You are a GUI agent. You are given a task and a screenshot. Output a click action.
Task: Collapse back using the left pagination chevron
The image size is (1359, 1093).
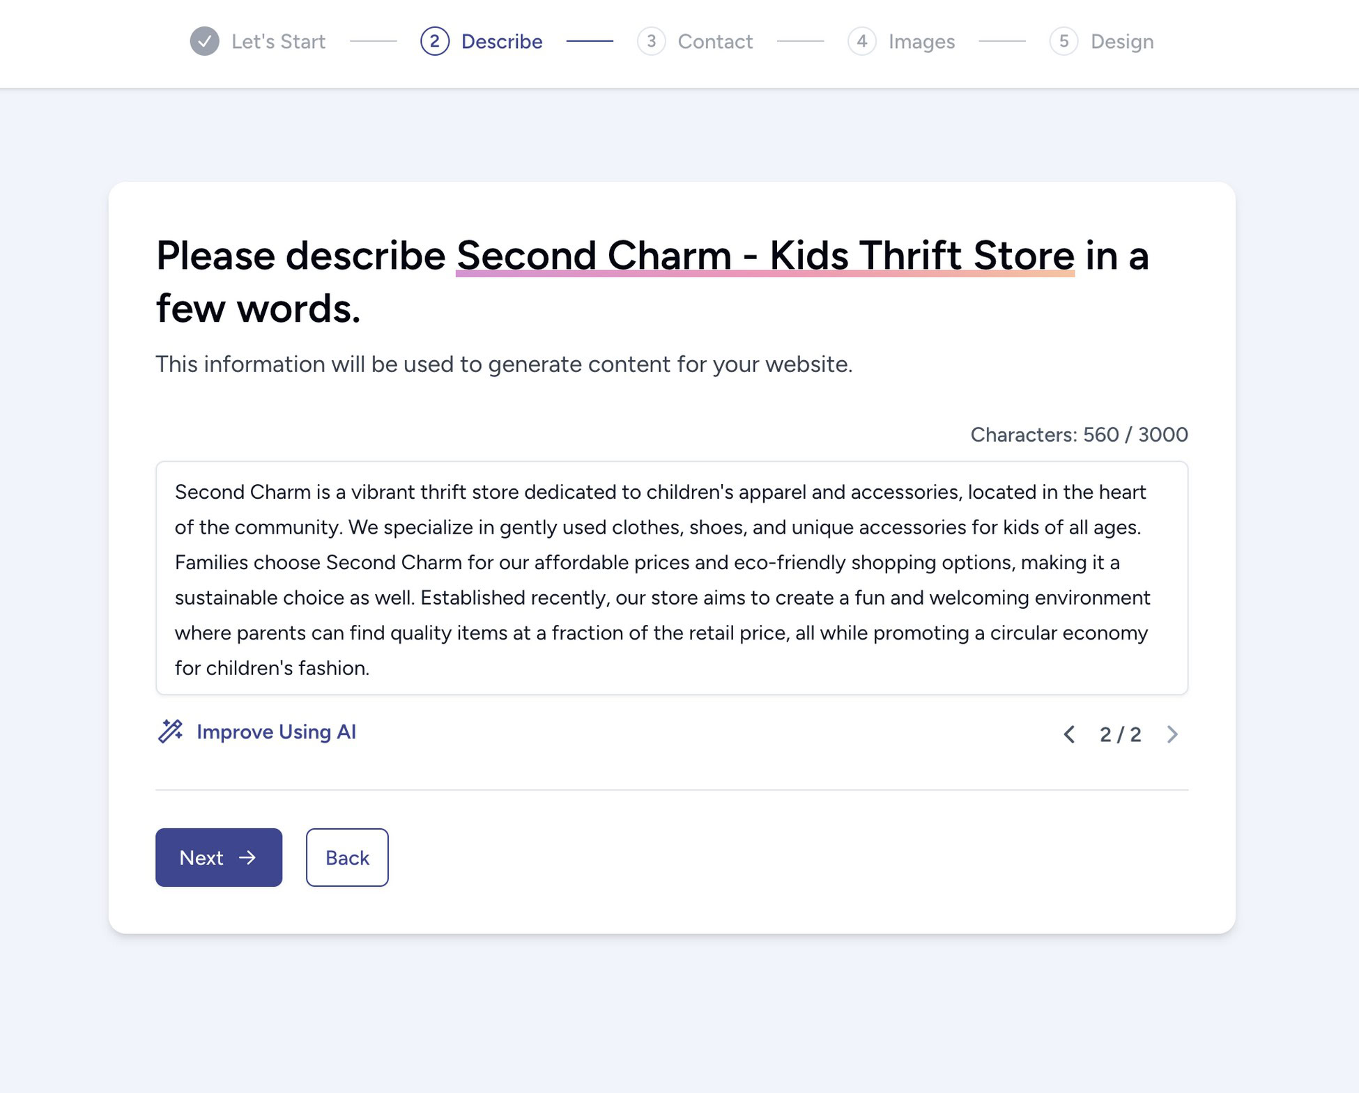coord(1068,734)
